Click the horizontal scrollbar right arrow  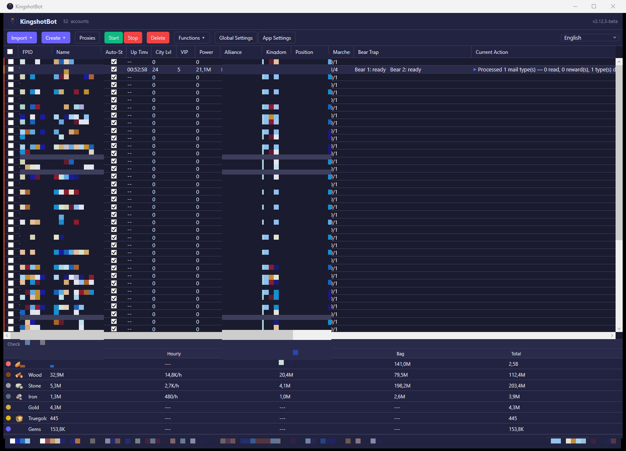pos(612,335)
